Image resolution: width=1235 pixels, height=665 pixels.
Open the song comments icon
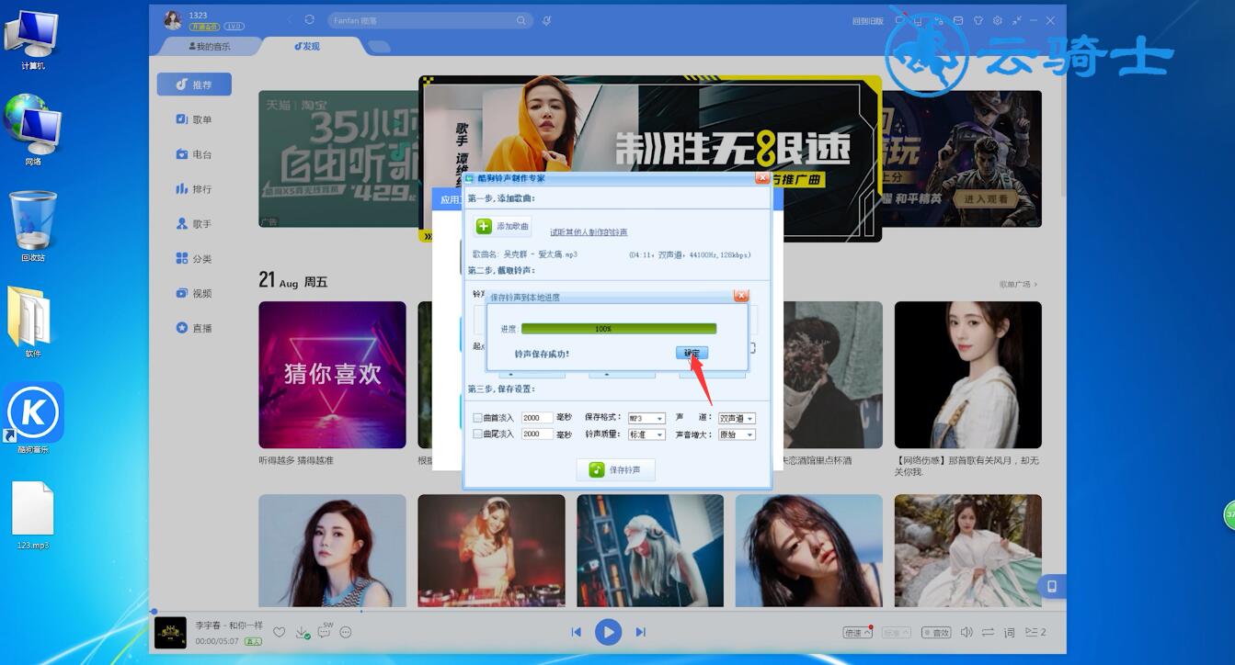point(325,631)
